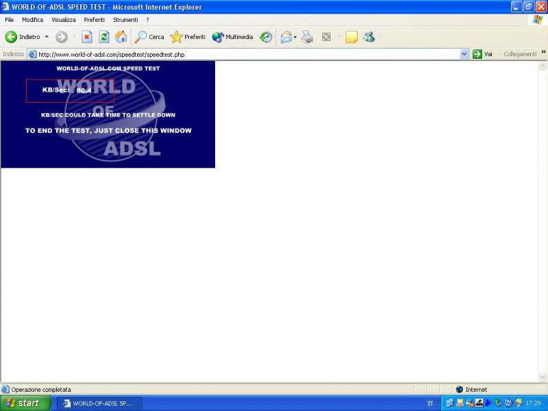Click the globe-shaped tray icon

508,403
